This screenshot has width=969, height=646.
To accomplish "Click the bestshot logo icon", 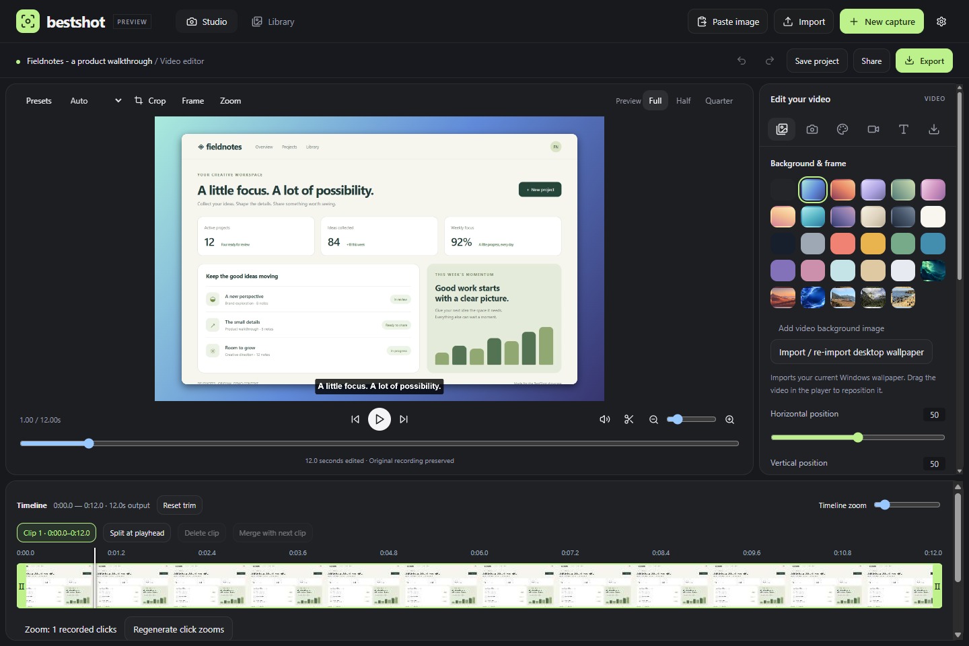I will [28, 22].
